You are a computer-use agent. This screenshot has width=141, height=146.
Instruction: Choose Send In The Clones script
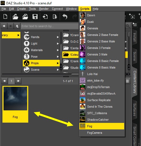(102, 107)
